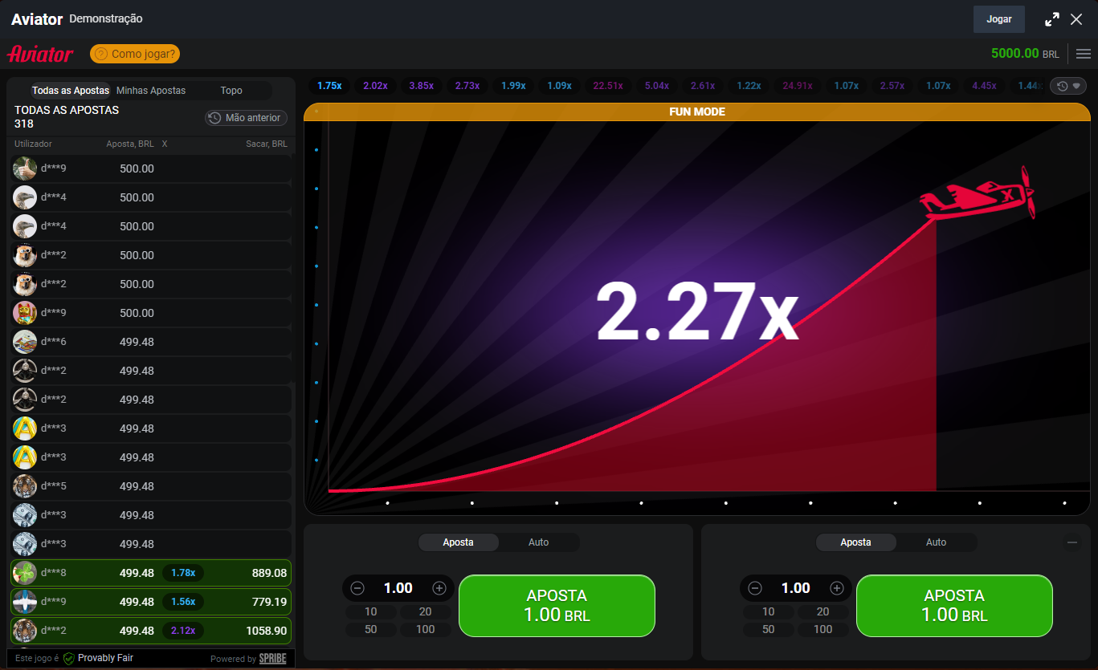Open the Minhas Apostas tab
1098x670 pixels.
tap(151, 91)
